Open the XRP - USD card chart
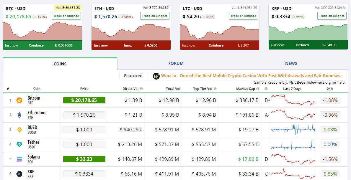This screenshot has width=351, height=180. pos(308,32)
